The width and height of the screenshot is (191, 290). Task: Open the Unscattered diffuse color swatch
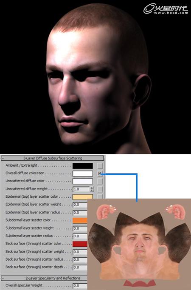click(x=82, y=181)
